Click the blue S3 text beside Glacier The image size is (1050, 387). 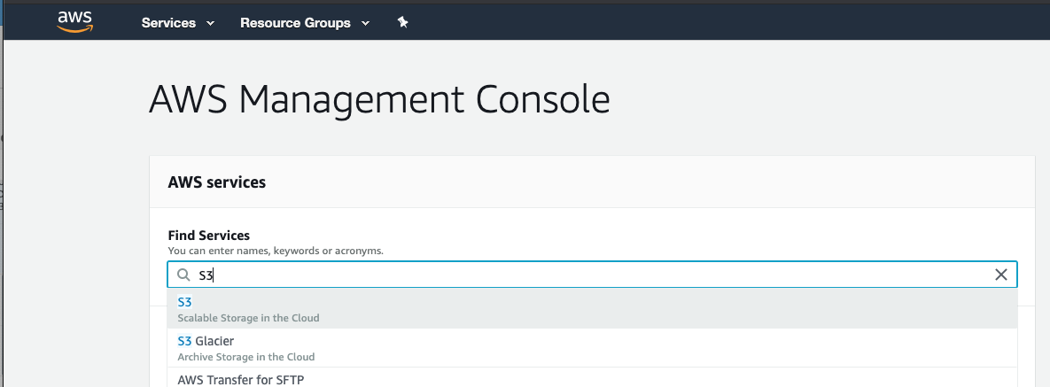(184, 342)
